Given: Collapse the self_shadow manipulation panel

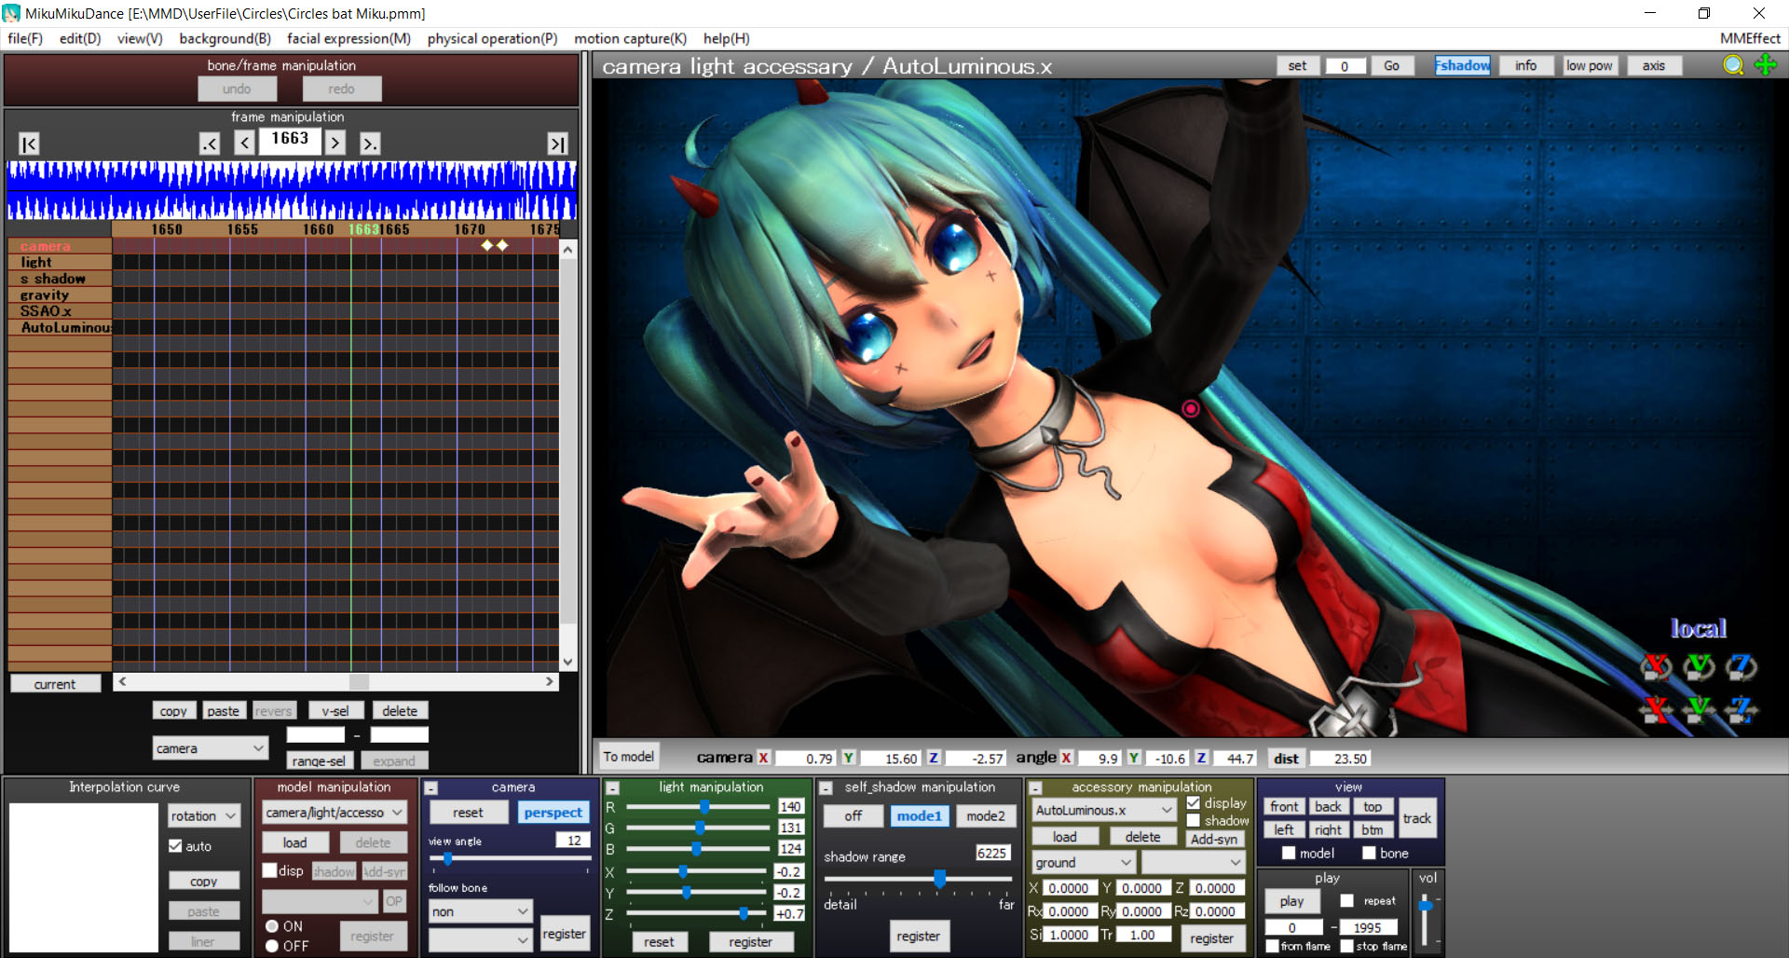Looking at the screenshot, I should 826,788.
